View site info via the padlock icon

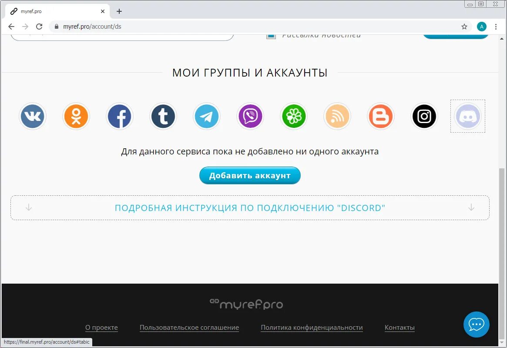click(x=57, y=27)
